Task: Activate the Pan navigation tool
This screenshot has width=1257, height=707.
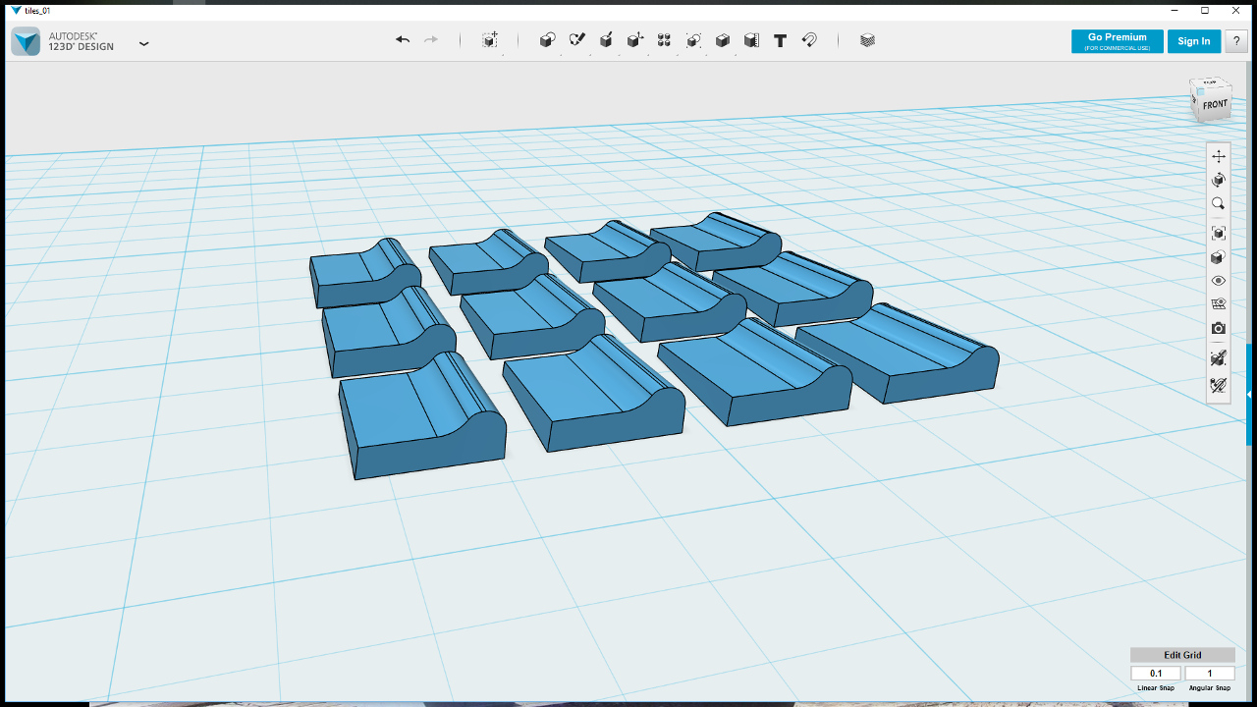Action: 1219,156
